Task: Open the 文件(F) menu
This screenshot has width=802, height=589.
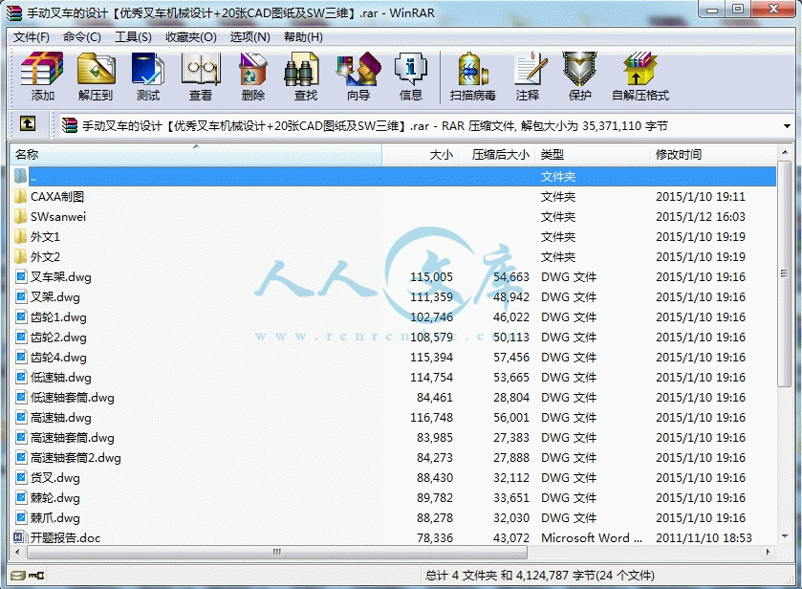Action: 32,37
